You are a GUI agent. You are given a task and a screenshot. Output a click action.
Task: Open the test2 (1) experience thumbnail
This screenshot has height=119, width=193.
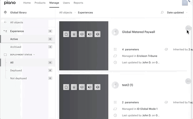pyautogui.click(x=84, y=96)
